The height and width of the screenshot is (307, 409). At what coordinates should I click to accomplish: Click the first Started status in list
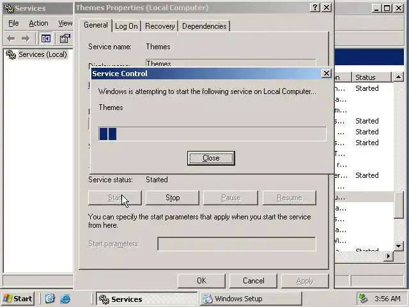point(367,88)
